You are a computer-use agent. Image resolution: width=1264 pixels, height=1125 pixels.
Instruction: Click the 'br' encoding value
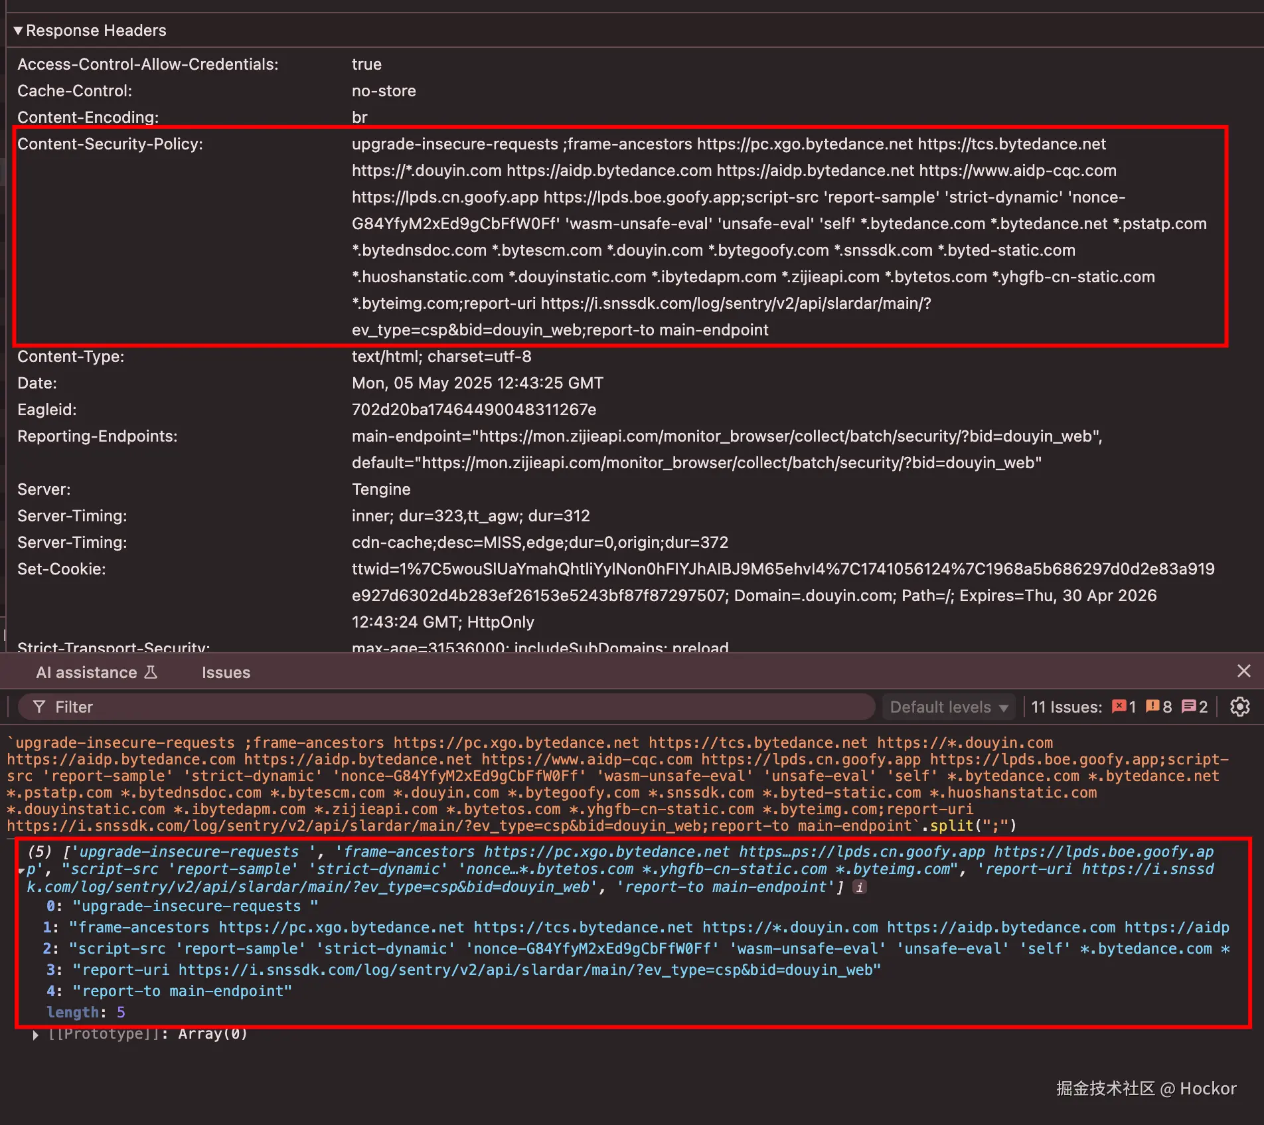pyautogui.click(x=359, y=118)
